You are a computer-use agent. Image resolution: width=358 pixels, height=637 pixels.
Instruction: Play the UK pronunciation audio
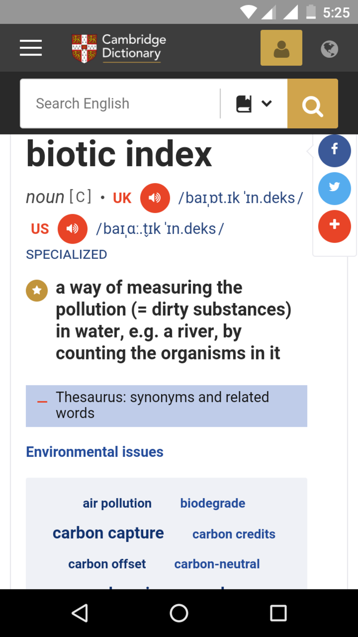155,198
